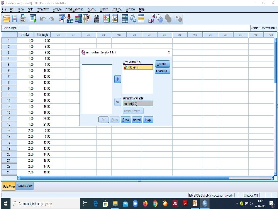This screenshot has height=209, width=278.
Task: Click the Print toolbar icon
Action: [x=23, y=19]
